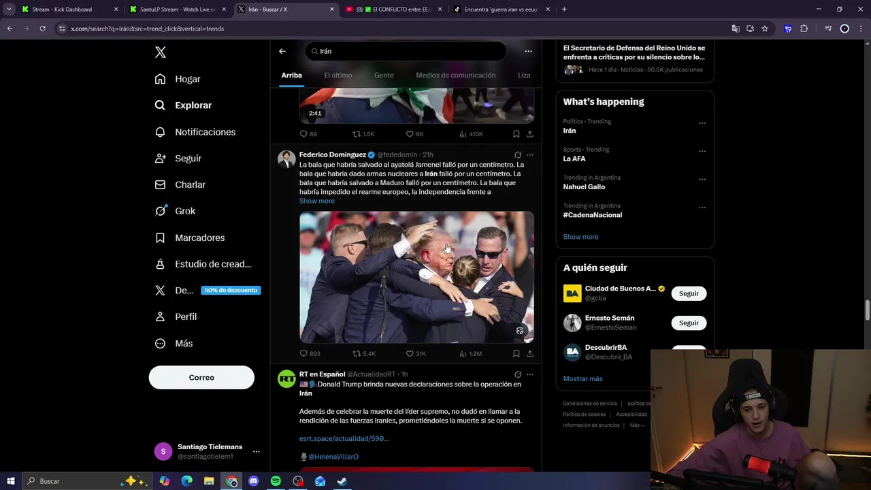Open more options for La AFA trend
This screenshot has width=871, height=490.
pos(702,152)
